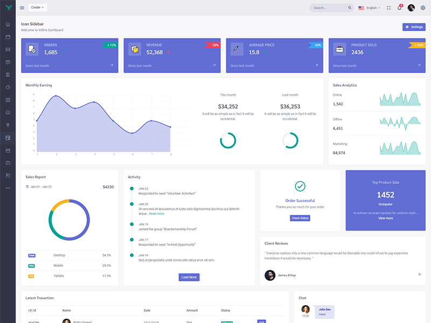Image resolution: width=431 pixels, height=323 pixels.
Task: Expand the Create dropdown
Action: (37, 8)
